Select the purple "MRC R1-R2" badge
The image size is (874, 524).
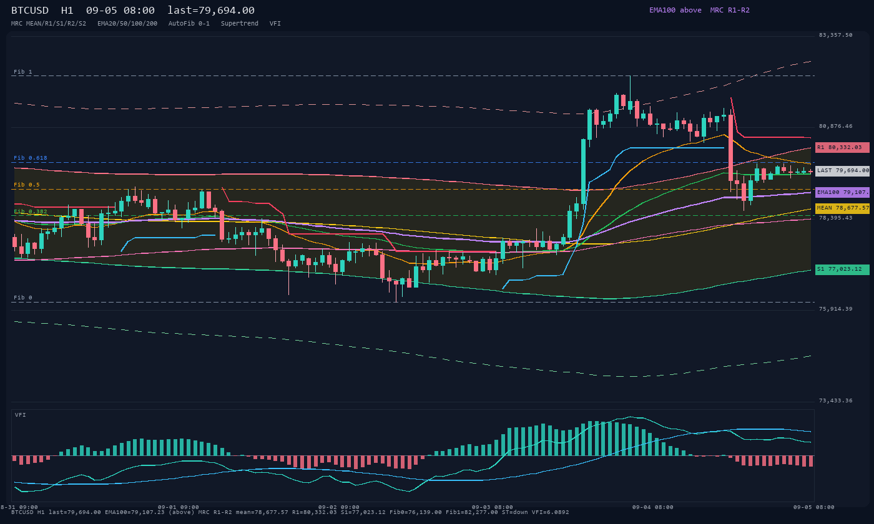tap(730, 10)
